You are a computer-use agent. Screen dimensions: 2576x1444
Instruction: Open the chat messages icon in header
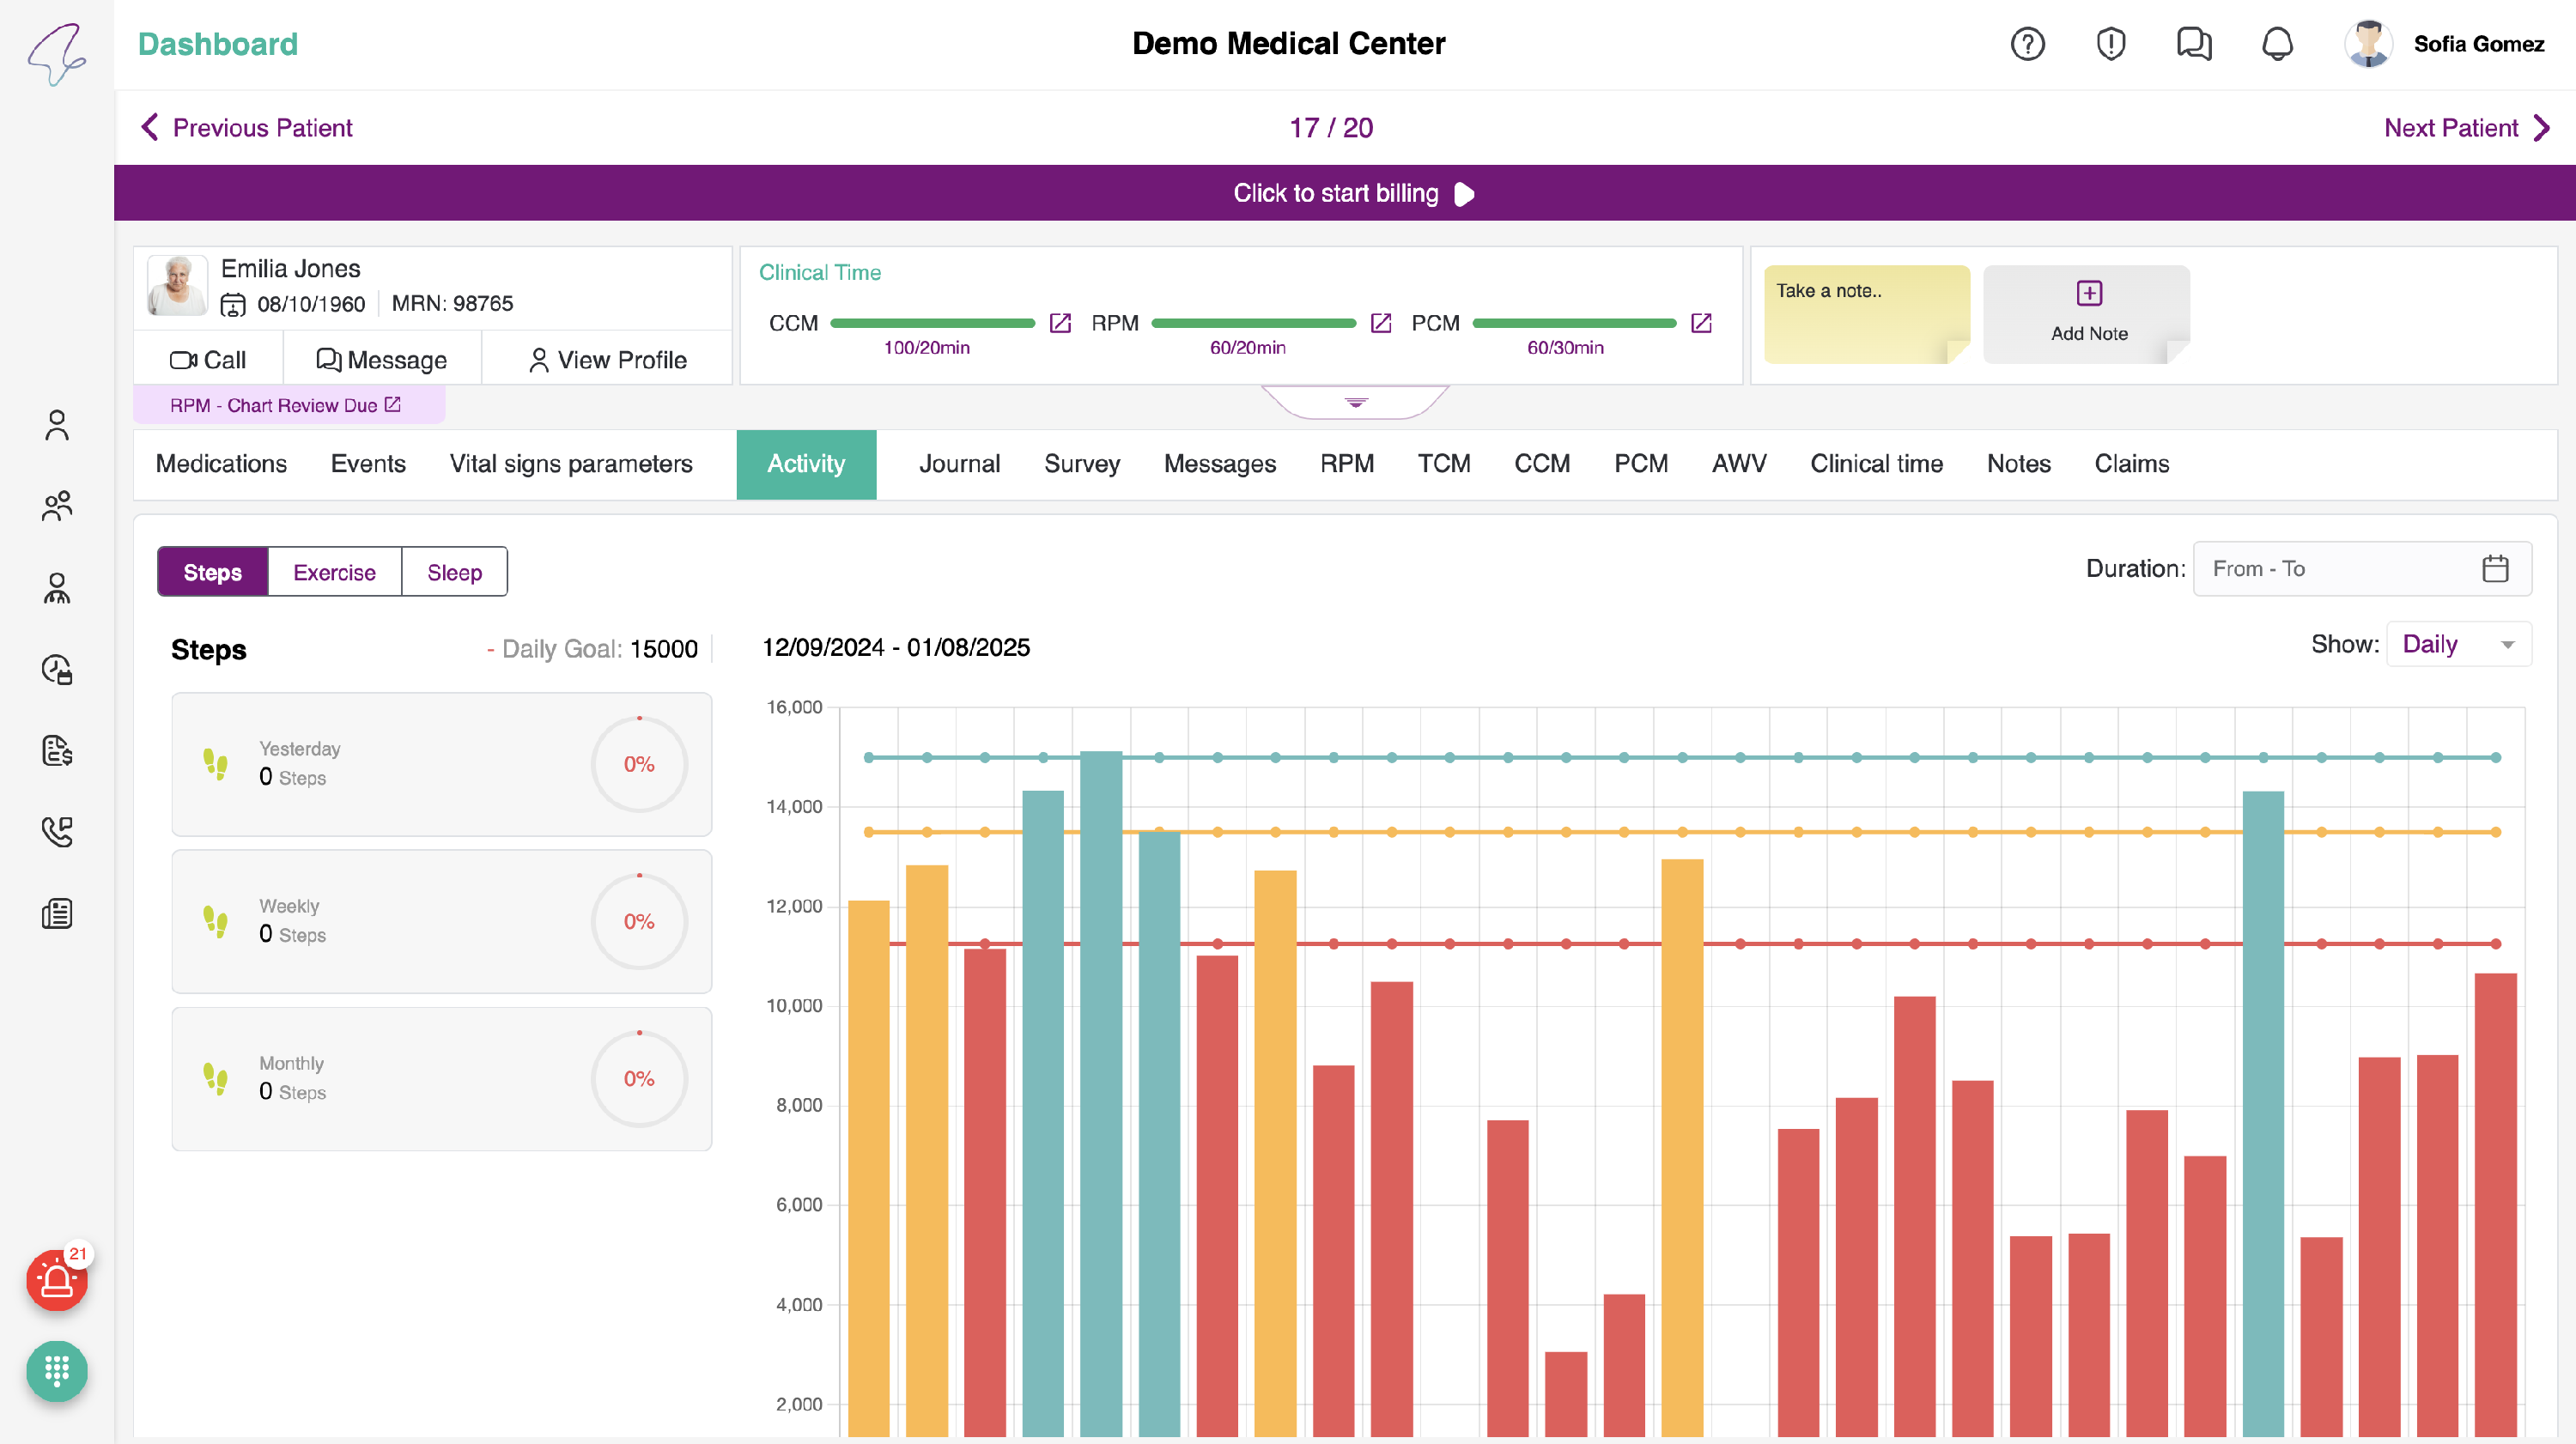[x=2193, y=44]
